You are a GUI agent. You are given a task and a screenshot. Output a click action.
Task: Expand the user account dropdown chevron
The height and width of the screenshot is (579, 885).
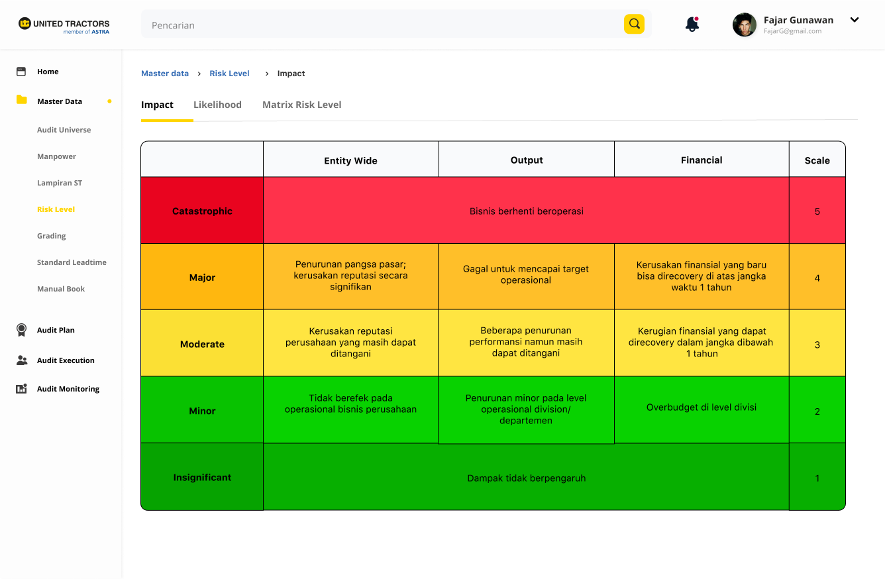point(855,20)
